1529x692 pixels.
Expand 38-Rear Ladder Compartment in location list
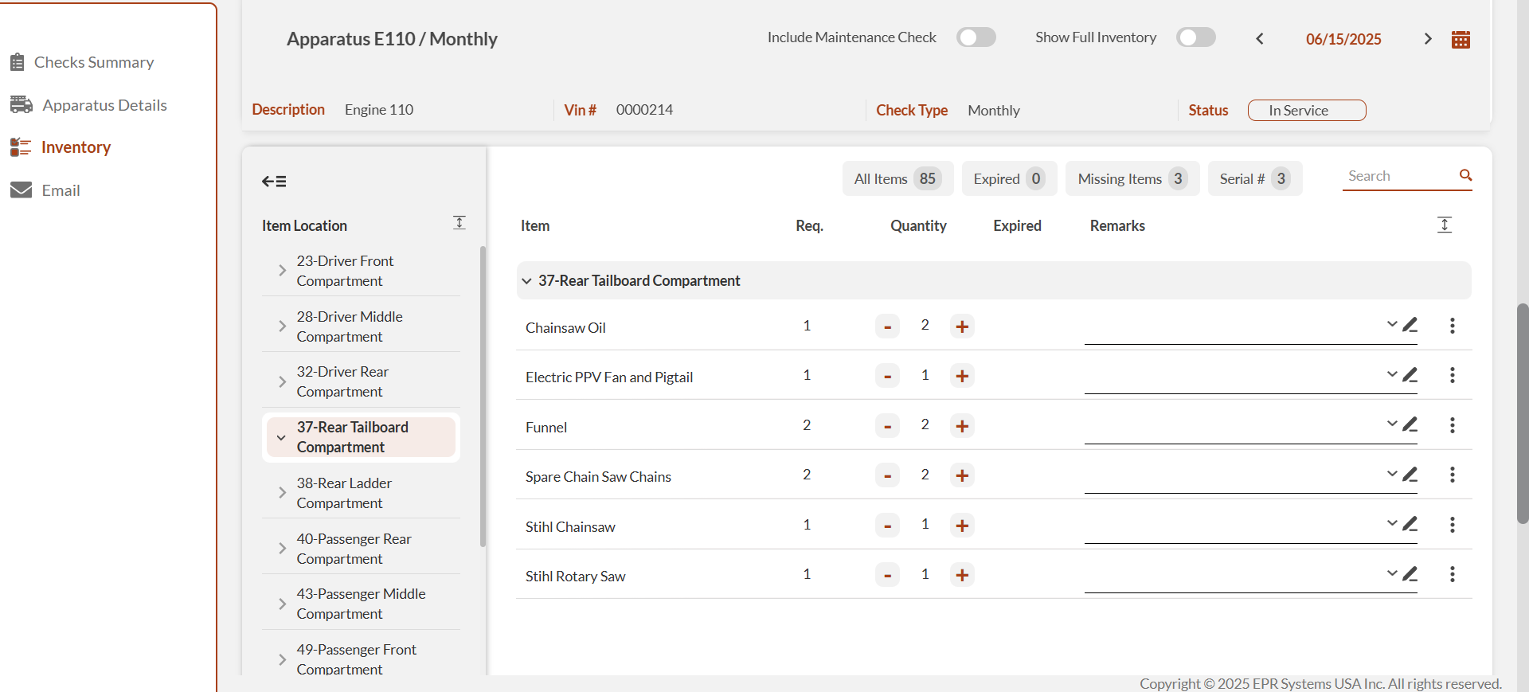[282, 493]
